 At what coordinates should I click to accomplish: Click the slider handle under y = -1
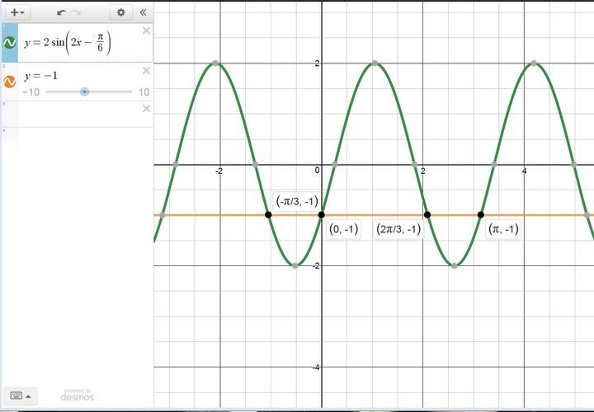pyautogui.click(x=84, y=91)
